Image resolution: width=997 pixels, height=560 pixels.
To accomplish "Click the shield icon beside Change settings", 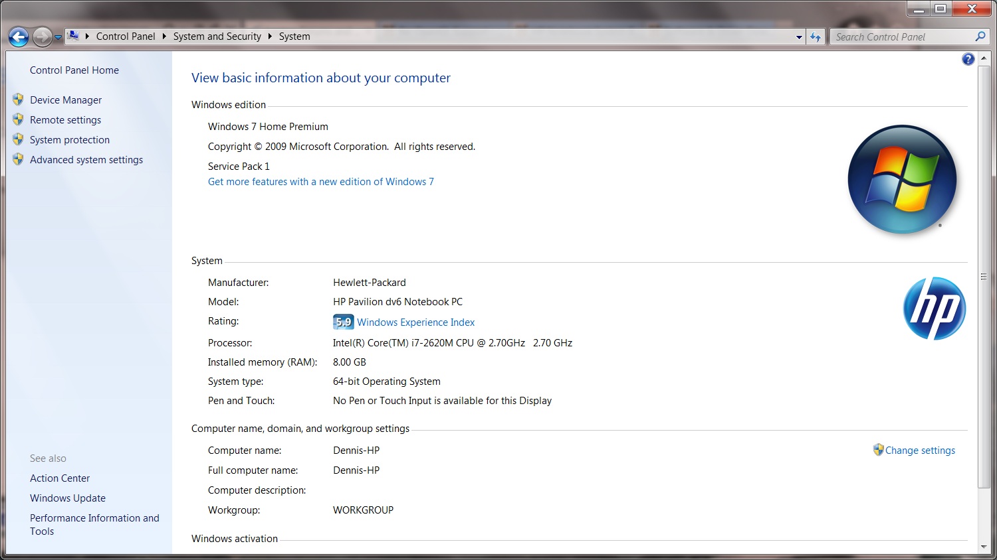I will coord(878,450).
